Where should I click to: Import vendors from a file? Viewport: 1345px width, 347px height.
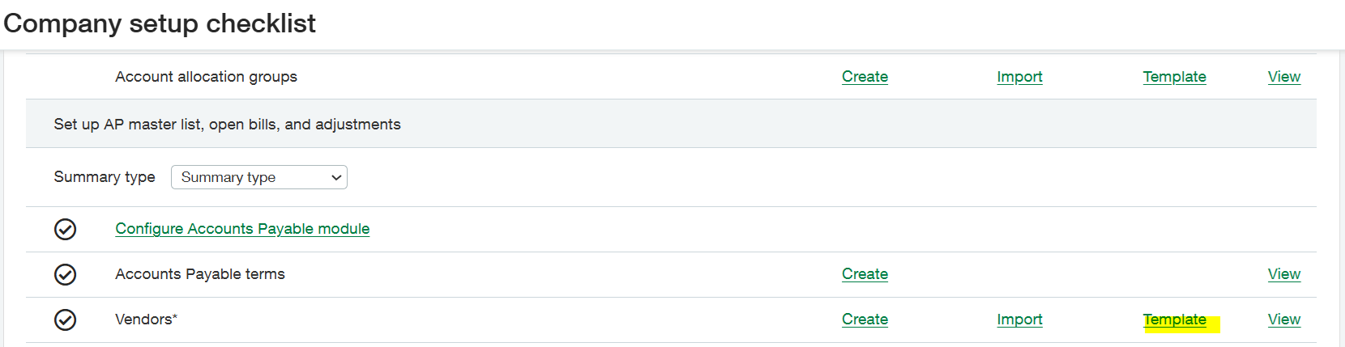(x=1019, y=319)
